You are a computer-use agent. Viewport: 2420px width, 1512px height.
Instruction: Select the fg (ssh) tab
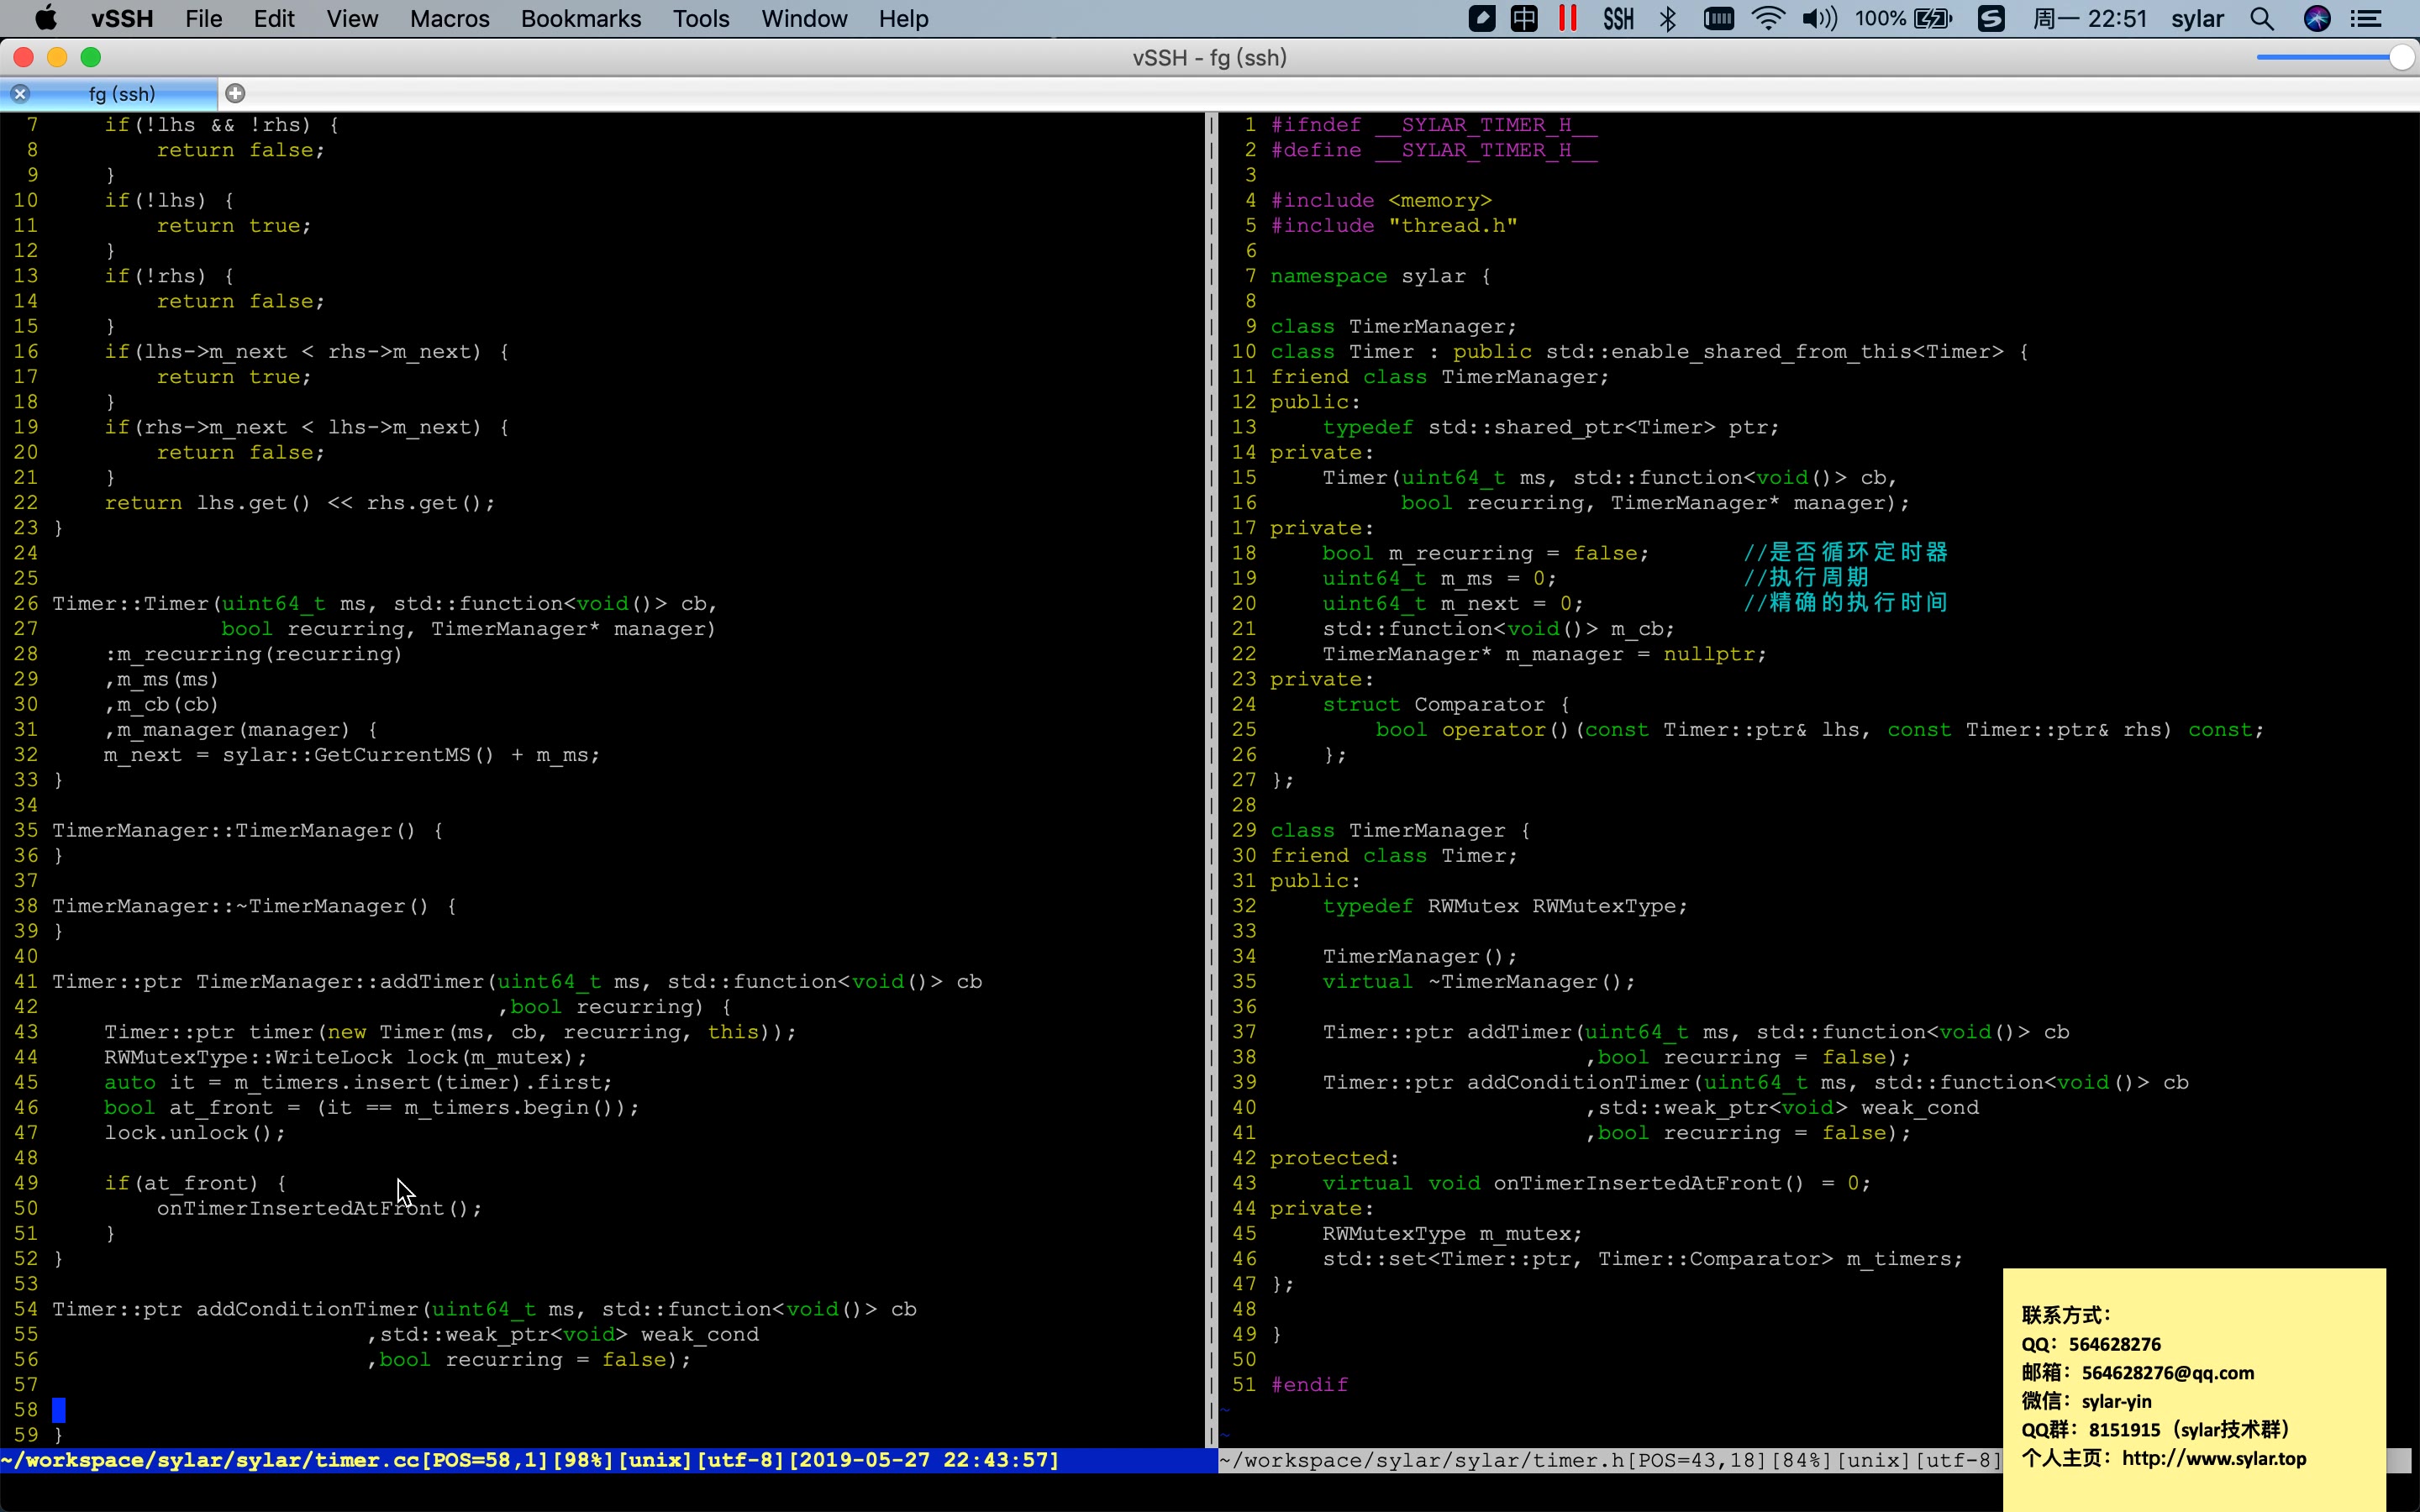click(120, 93)
